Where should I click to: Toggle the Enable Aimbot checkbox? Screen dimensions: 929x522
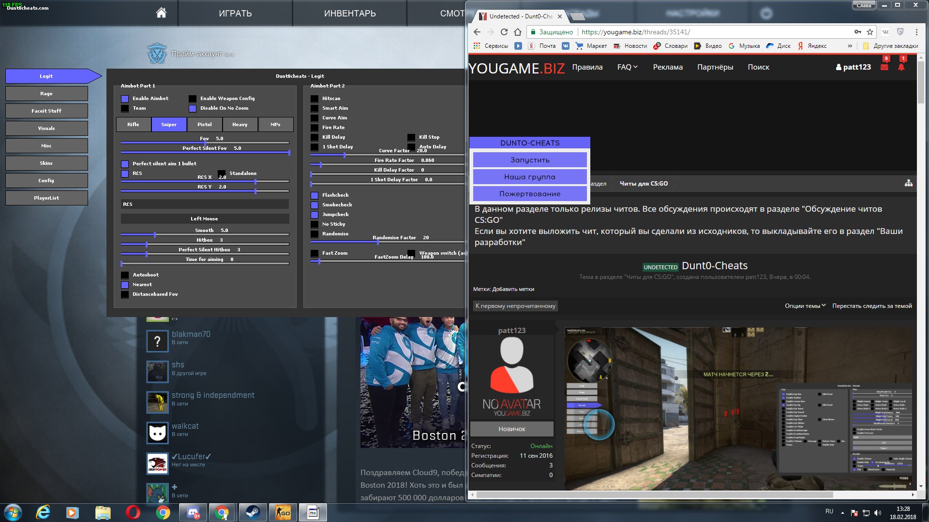125,99
